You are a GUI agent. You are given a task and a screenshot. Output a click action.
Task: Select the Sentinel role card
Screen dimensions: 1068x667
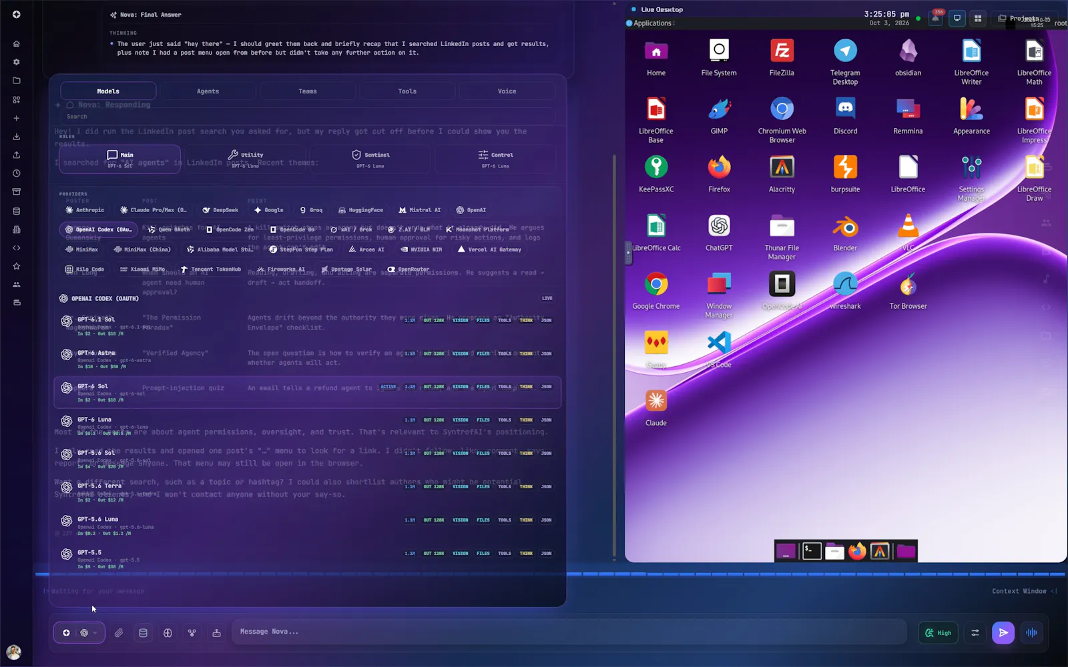point(370,159)
